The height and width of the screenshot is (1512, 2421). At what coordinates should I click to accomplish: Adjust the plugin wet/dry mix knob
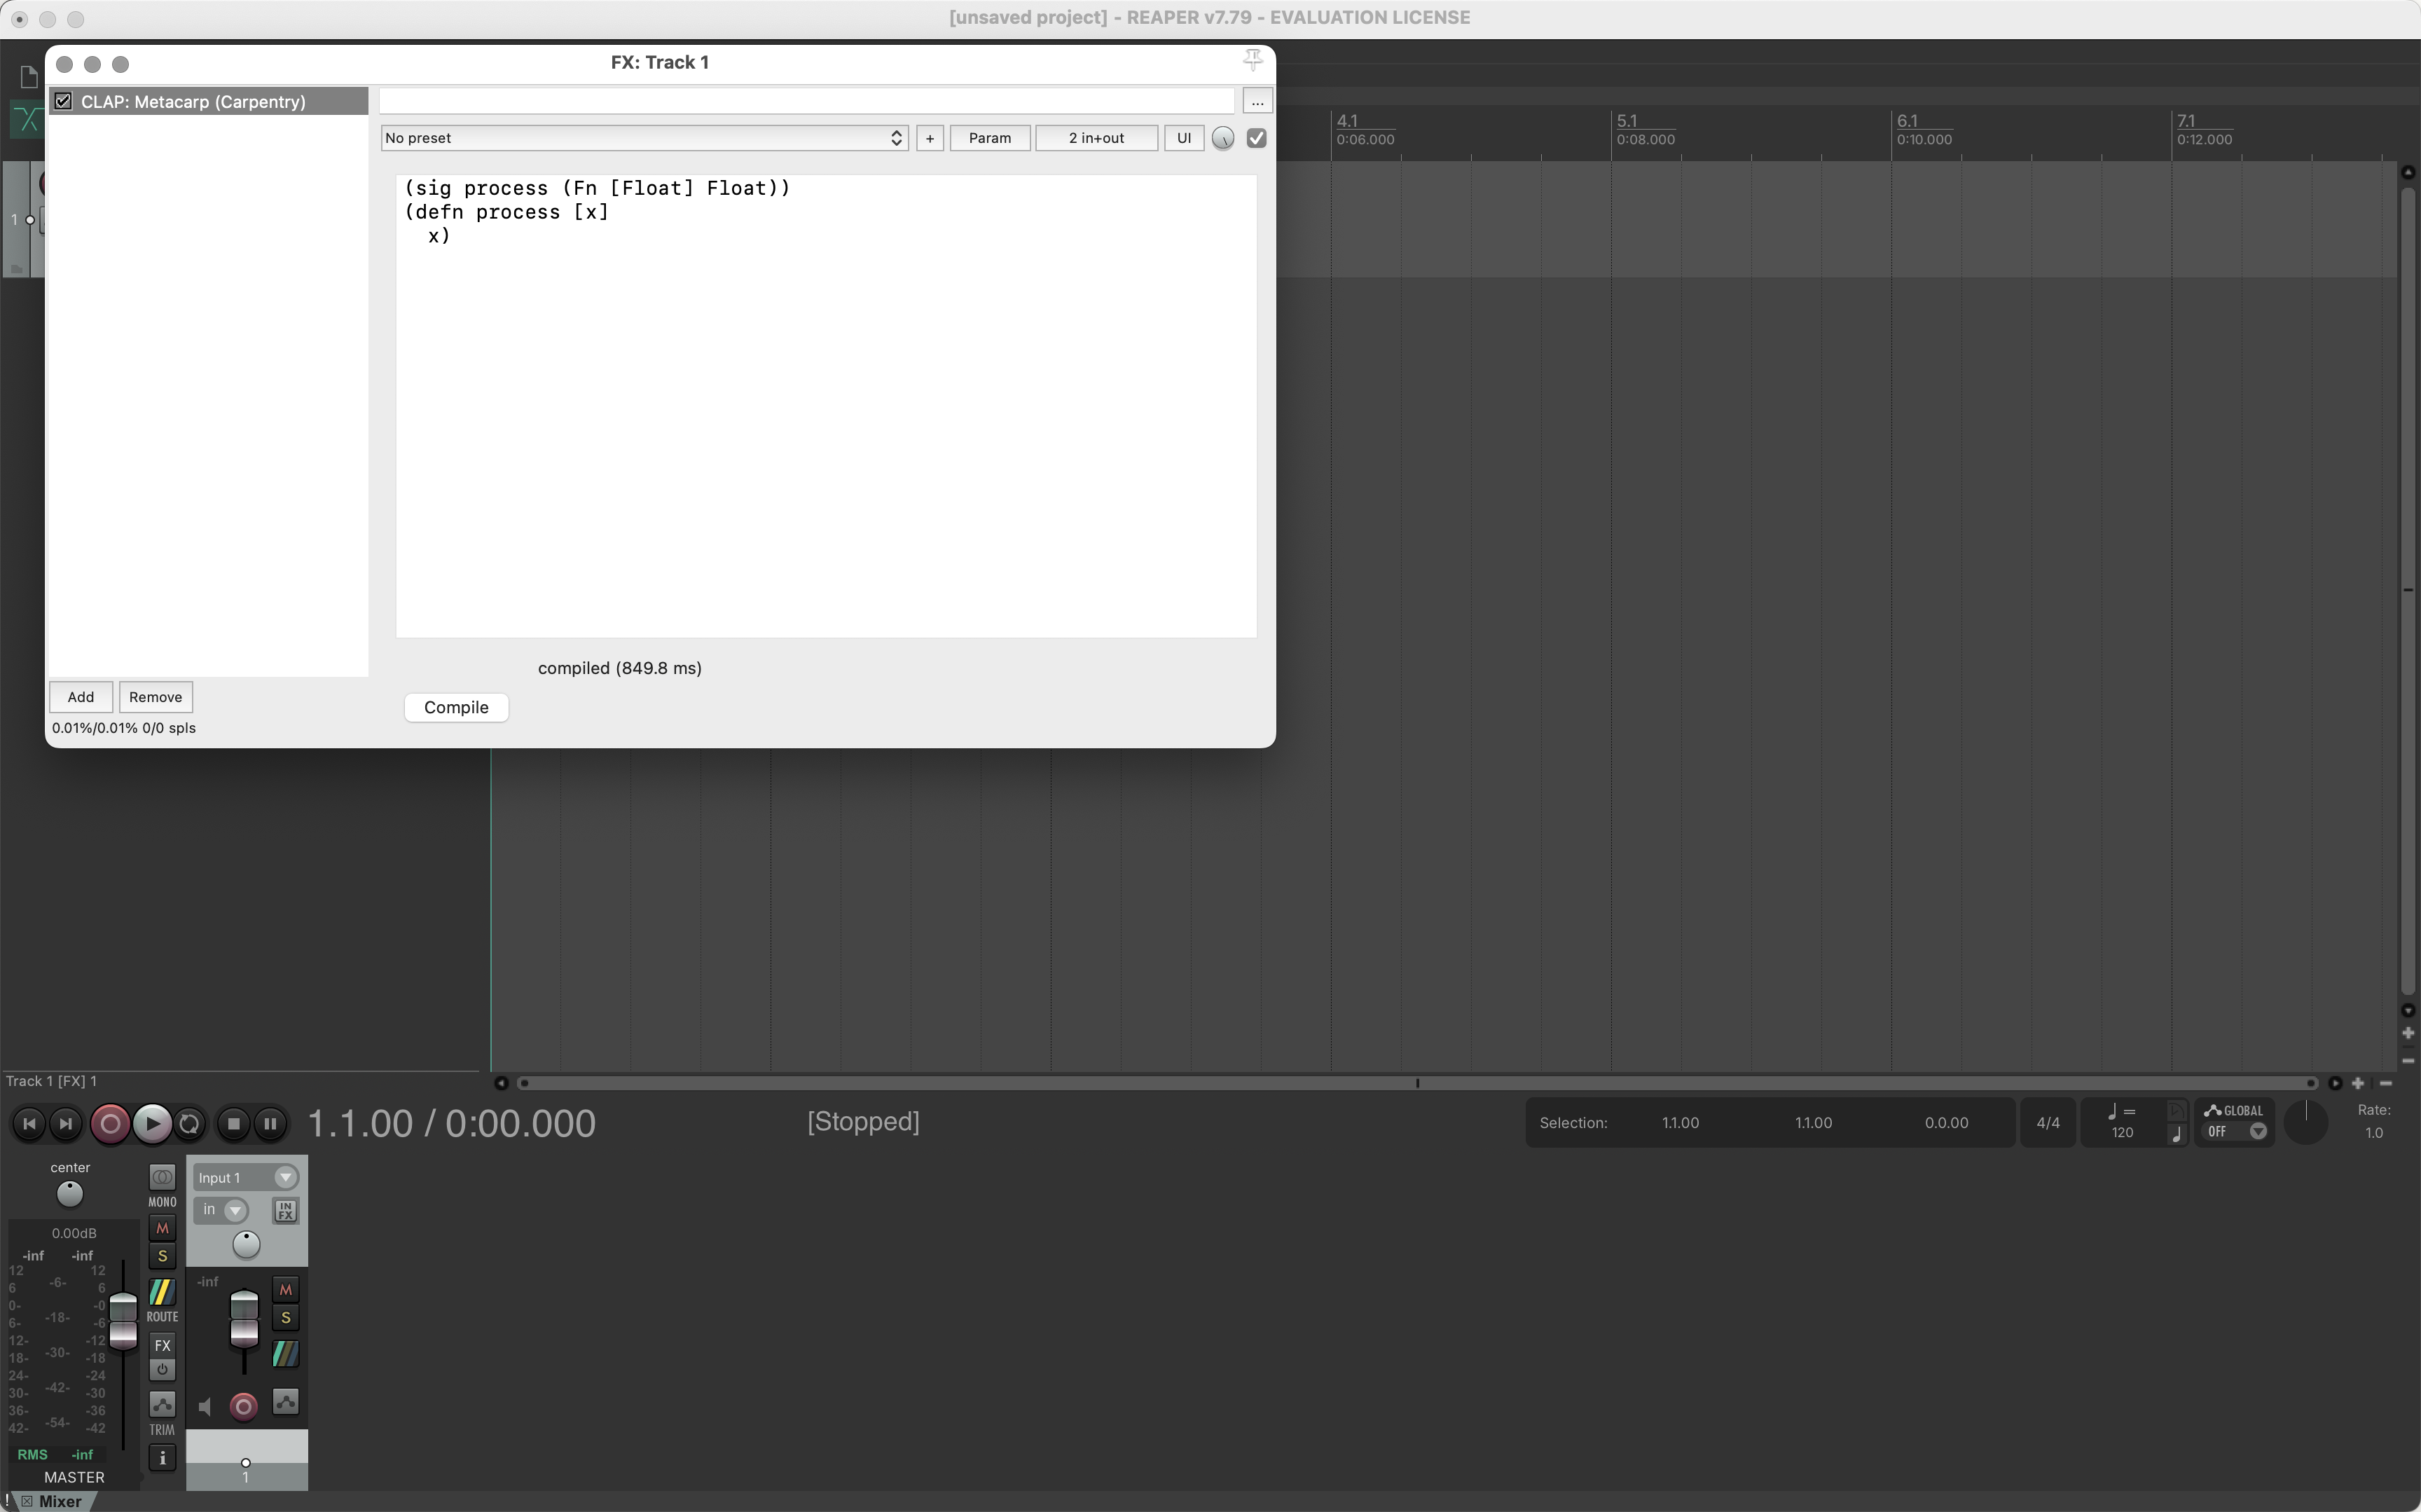tap(1222, 138)
